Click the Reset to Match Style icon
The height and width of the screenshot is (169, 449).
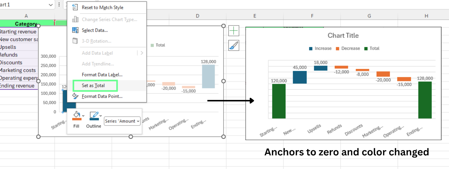[75, 7]
